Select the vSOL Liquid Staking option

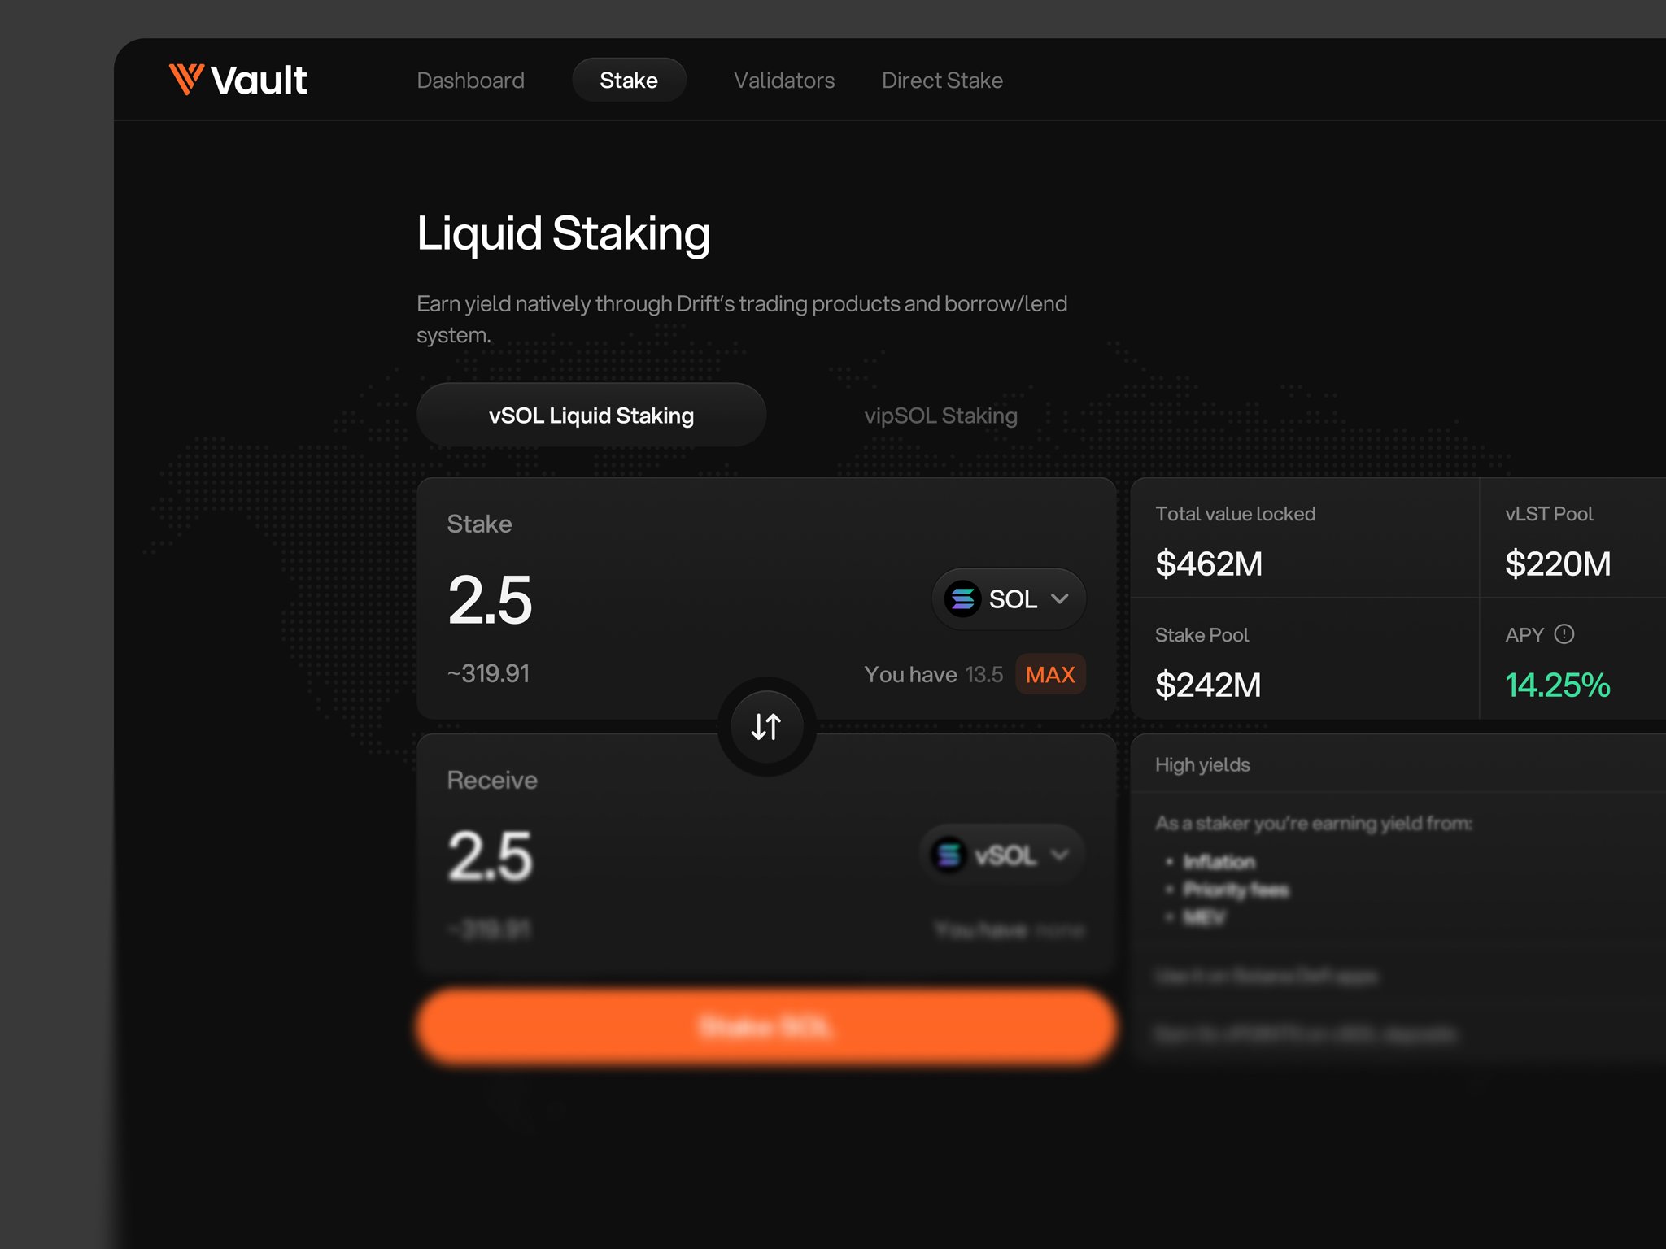point(591,415)
